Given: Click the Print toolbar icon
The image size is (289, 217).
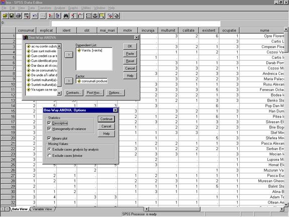Looking at the screenshot, I should pos(18,16).
